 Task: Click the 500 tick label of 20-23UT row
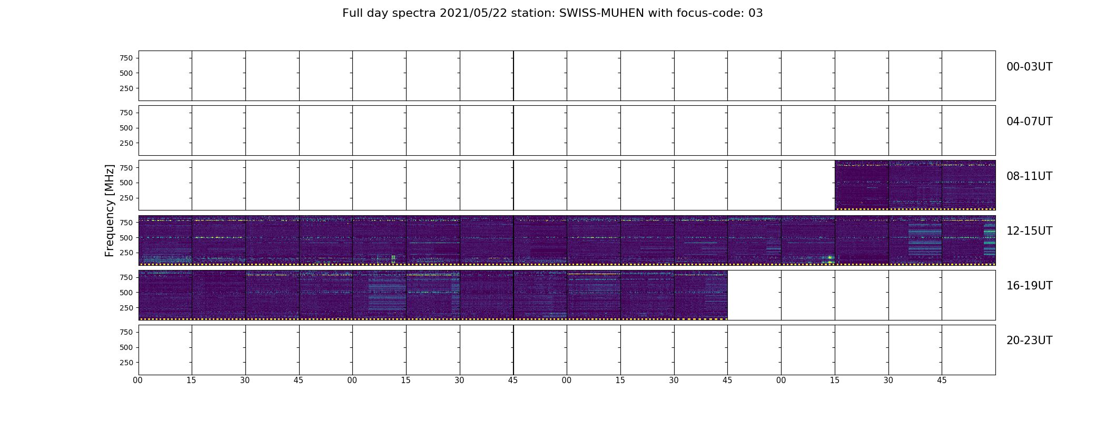click(x=126, y=347)
